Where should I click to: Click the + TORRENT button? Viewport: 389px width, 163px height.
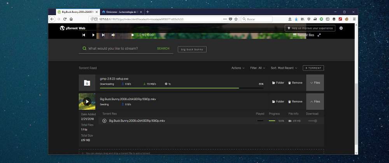[313, 68]
